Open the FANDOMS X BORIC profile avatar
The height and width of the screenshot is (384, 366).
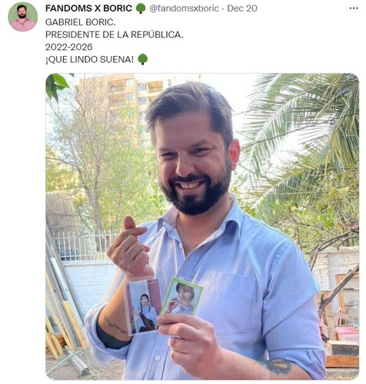point(23,17)
